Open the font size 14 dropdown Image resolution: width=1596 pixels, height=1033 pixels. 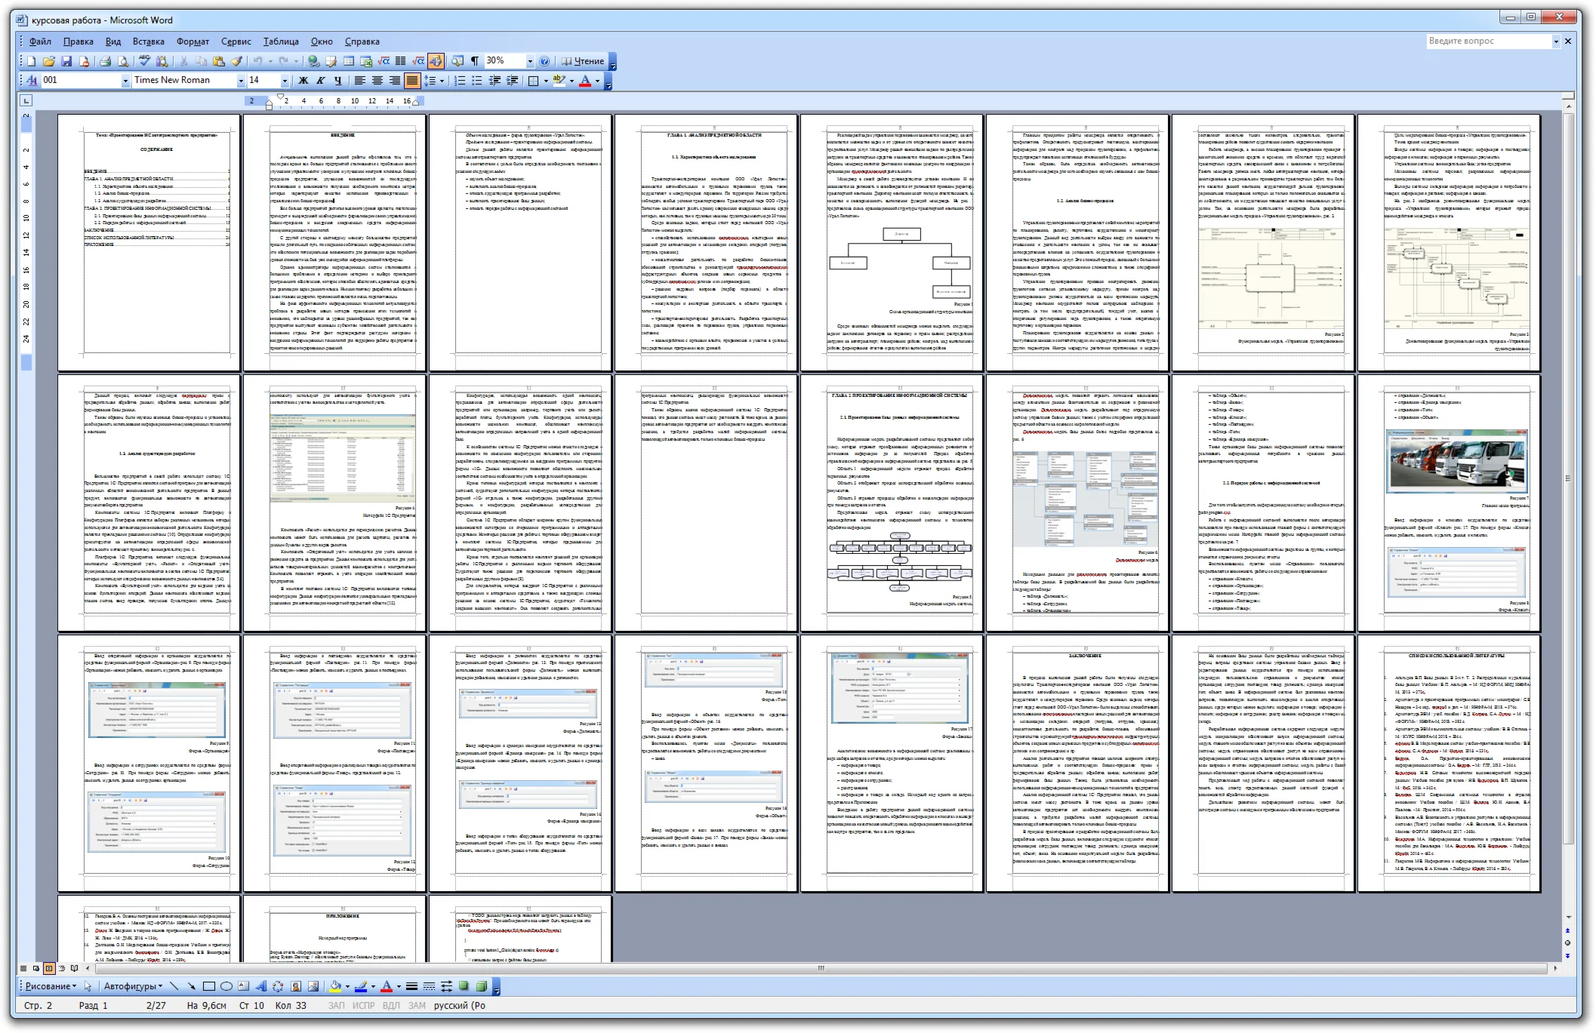(285, 80)
